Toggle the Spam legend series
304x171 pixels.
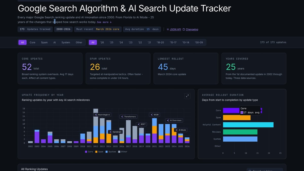[99, 152]
